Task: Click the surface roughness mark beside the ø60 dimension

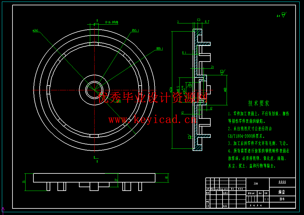Action: point(222,72)
